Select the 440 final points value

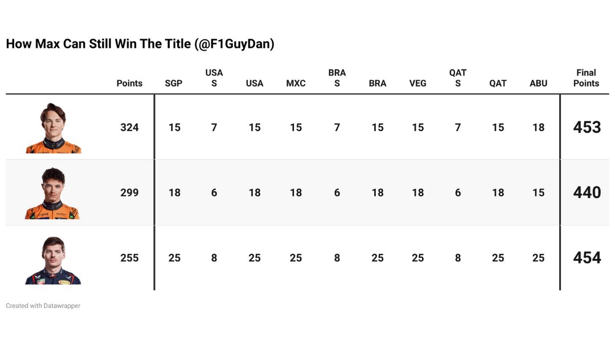coord(587,192)
